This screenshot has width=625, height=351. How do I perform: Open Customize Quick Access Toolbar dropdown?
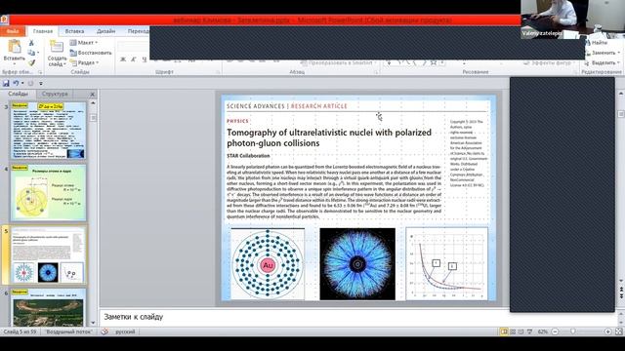click(x=41, y=84)
